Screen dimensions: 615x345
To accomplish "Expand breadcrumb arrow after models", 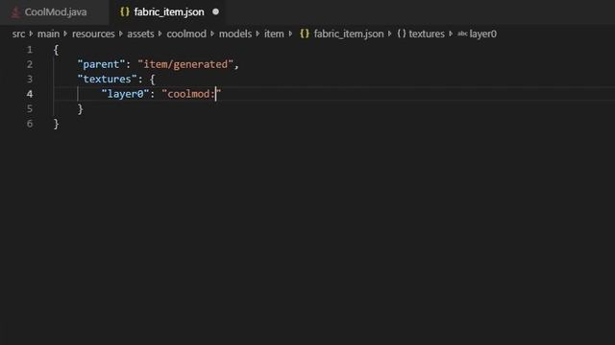I will coord(258,34).
